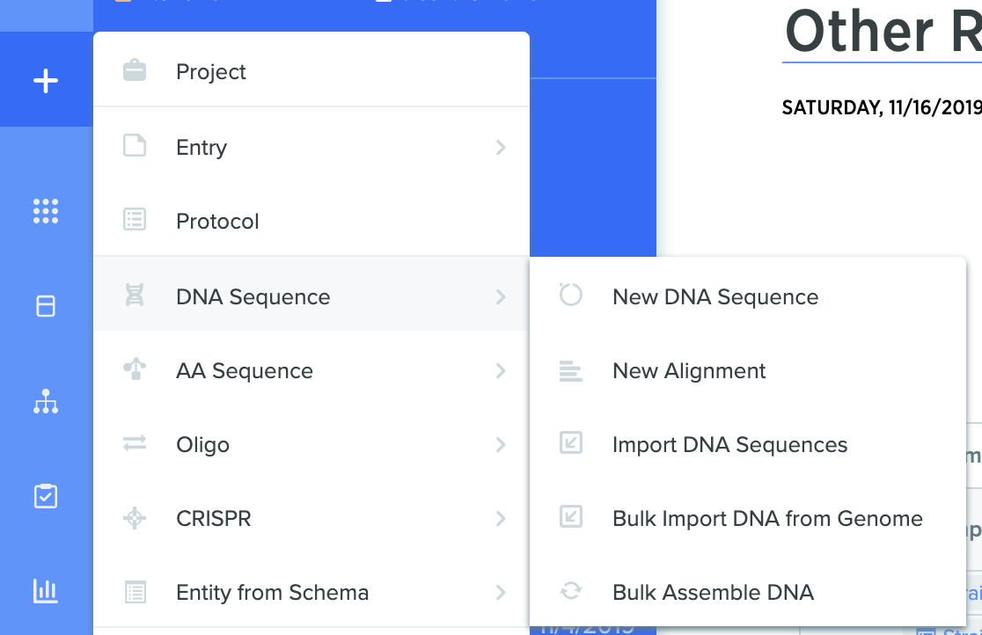Screen dimensions: 982x635
Task: Open the registry hierarchy icon in sidebar
Action: pyautogui.click(x=46, y=401)
